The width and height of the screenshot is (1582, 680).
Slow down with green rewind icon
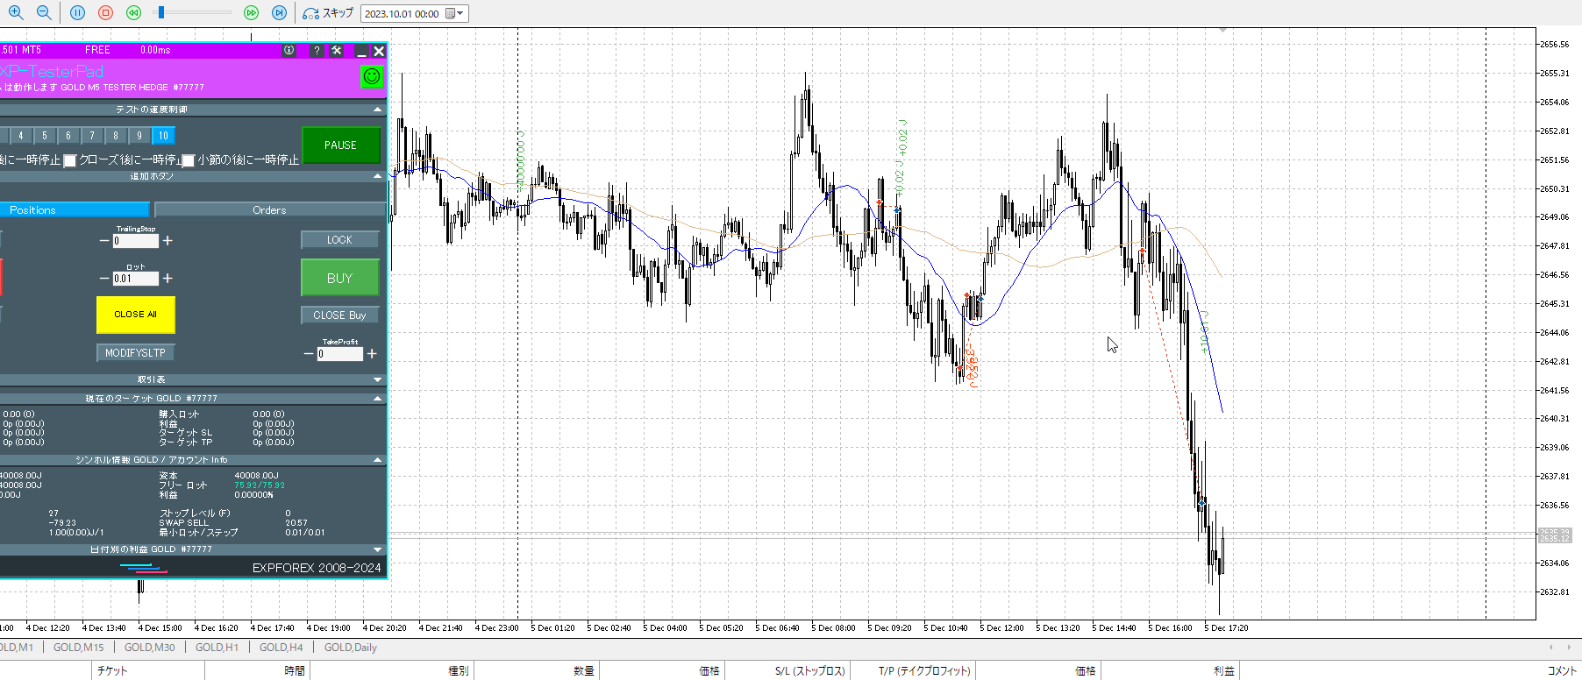click(x=133, y=13)
